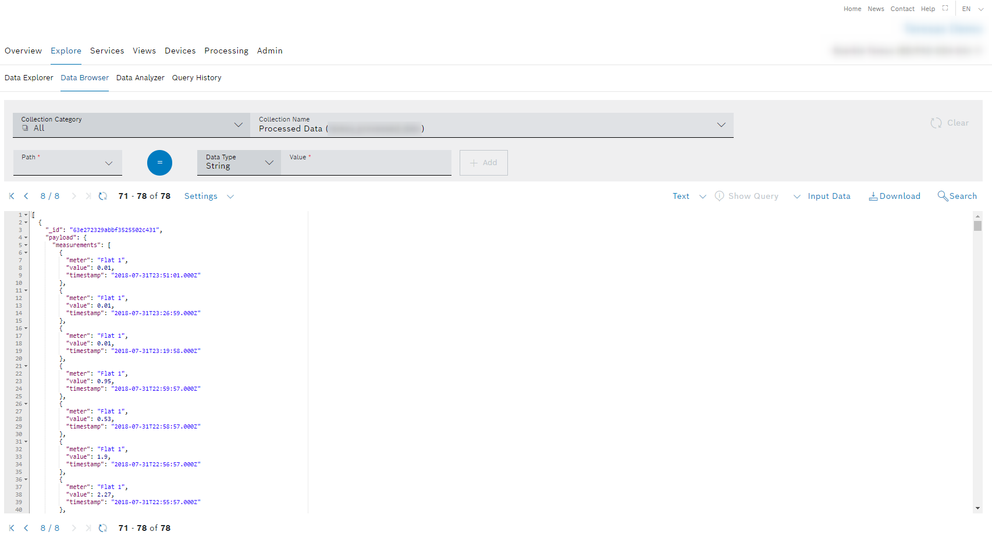Go to previous page in top pagination
The height and width of the screenshot is (539, 992).
pyautogui.click(x=26, y=196)
